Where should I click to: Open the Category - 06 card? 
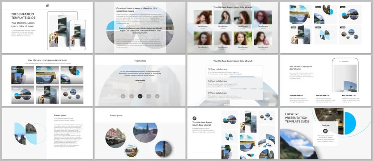72,94
